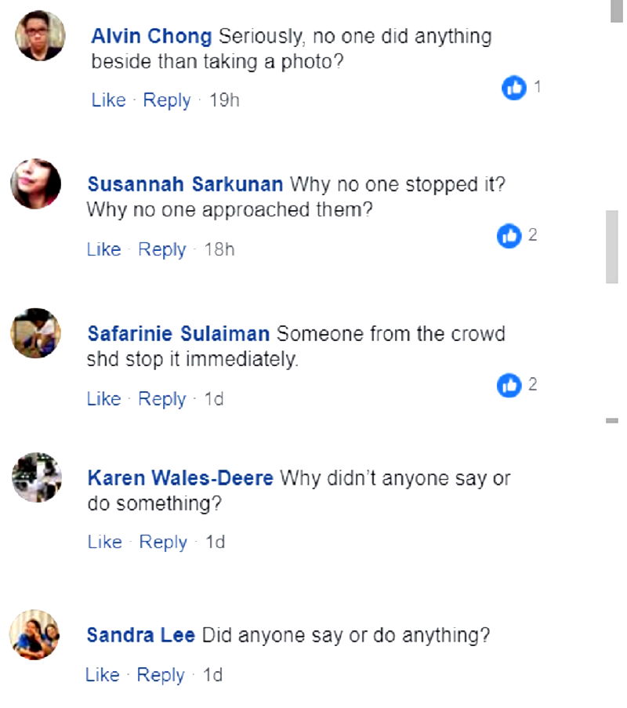Visit the Karen Wales-Deere name link
This screenshot has width=627, height=708.
point(180,477)
